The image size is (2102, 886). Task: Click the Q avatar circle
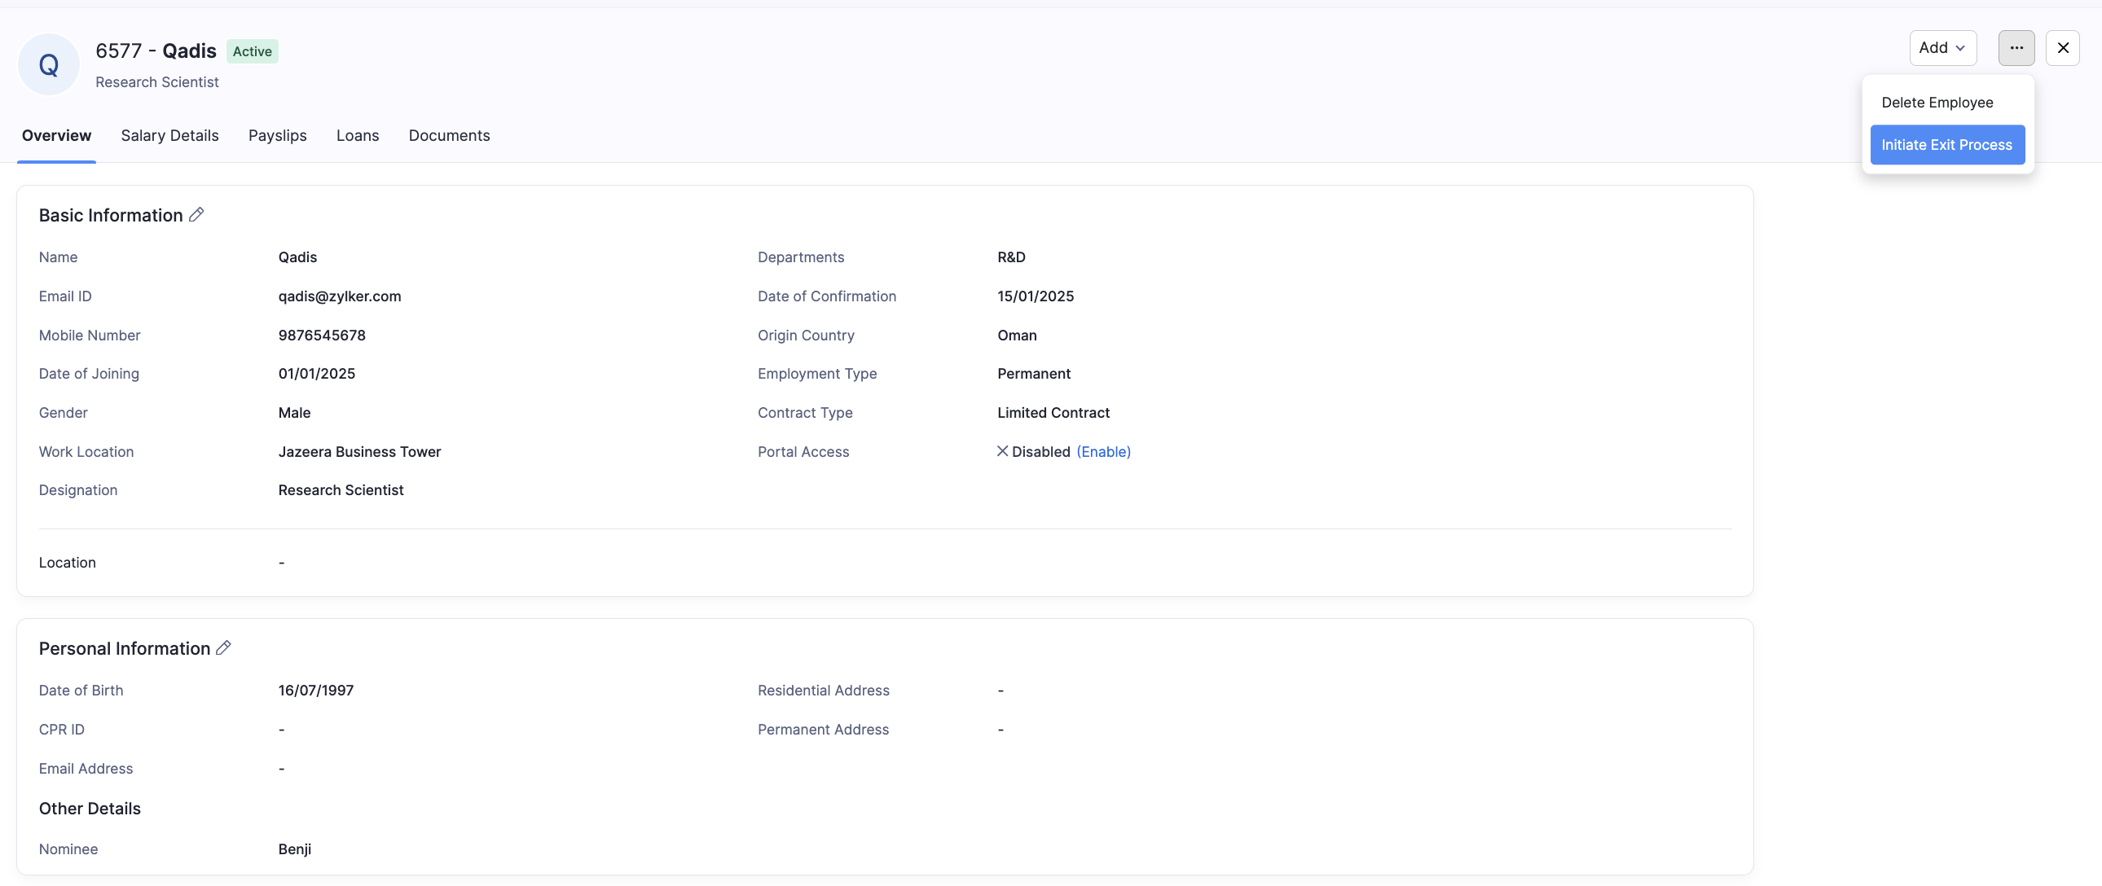click(x=49, y=64)
